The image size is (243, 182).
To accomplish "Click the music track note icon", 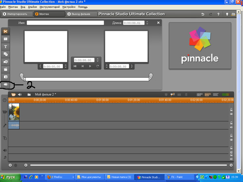I will tap(5, 157).
